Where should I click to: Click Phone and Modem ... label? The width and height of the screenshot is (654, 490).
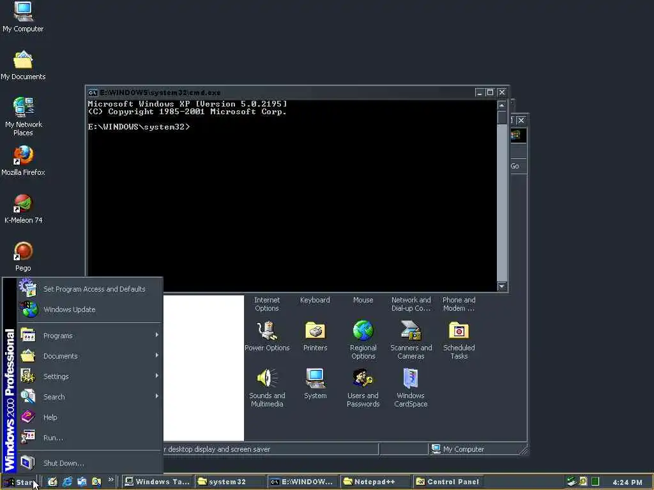pos(459,304)
